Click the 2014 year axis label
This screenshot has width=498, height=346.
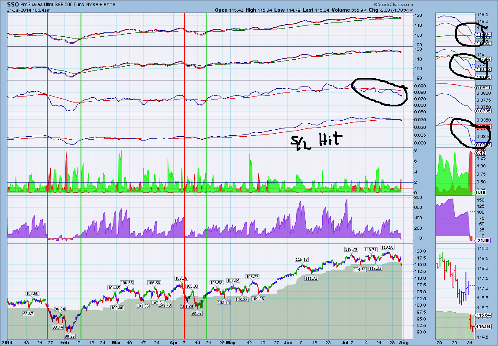(x=6, y=343)
